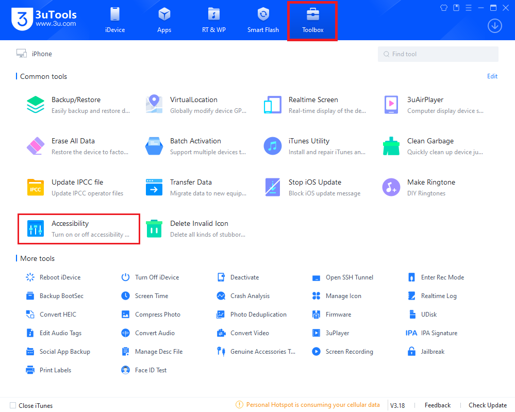Open Compress Photo tool

tap(151, 315)
